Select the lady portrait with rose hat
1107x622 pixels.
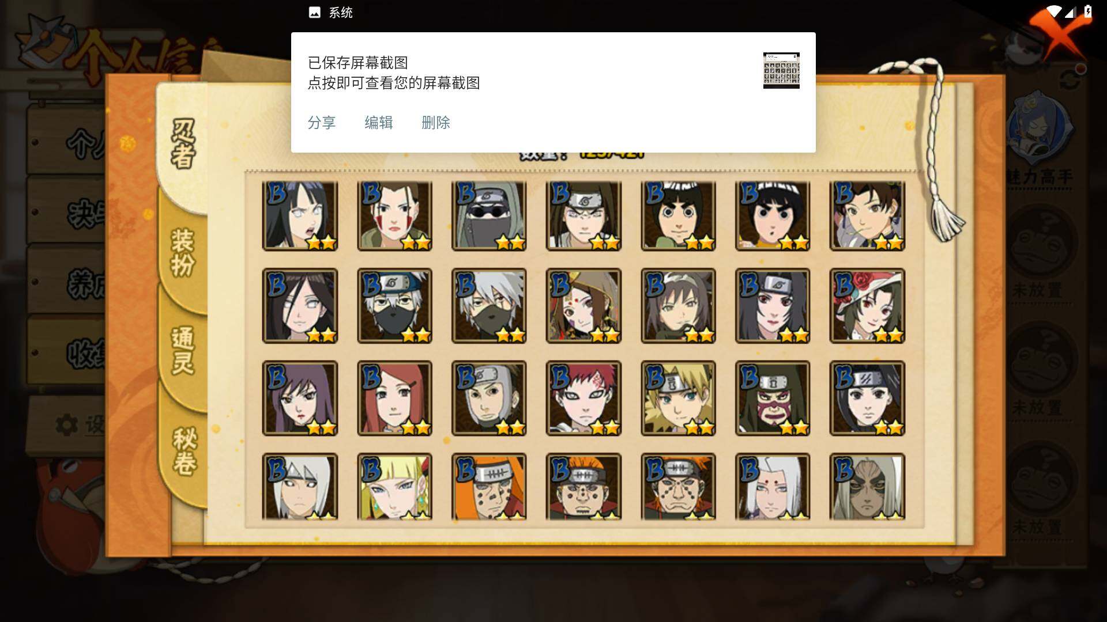point(867,306)
